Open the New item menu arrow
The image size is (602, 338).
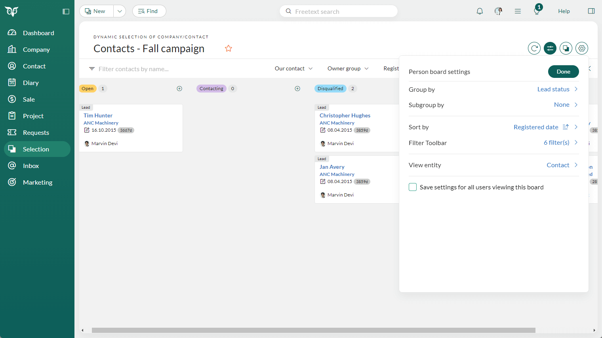point(119,11)
